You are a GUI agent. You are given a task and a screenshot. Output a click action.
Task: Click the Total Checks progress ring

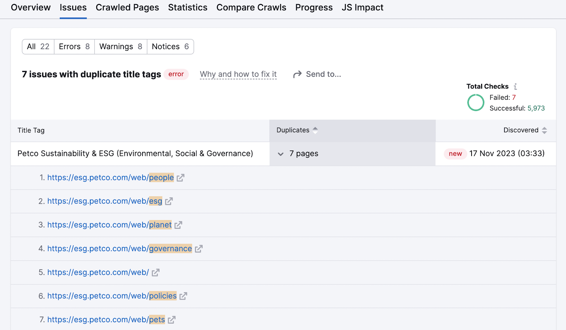(476, 102)
